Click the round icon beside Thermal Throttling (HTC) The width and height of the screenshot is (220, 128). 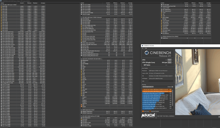click(81, 52)
